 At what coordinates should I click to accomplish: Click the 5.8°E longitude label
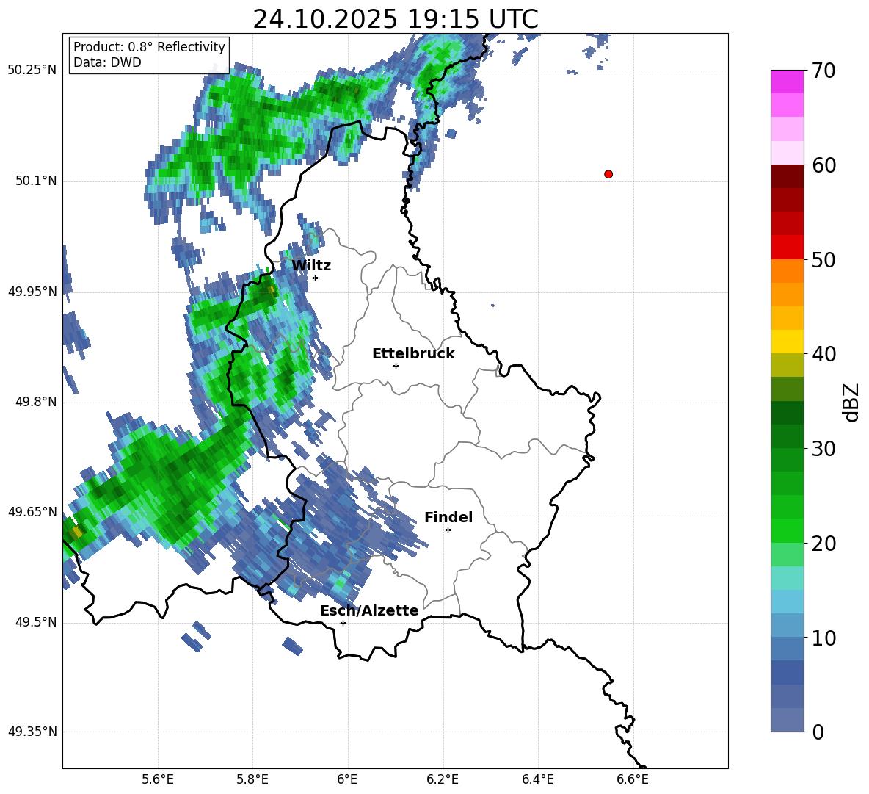click(252, 779)
